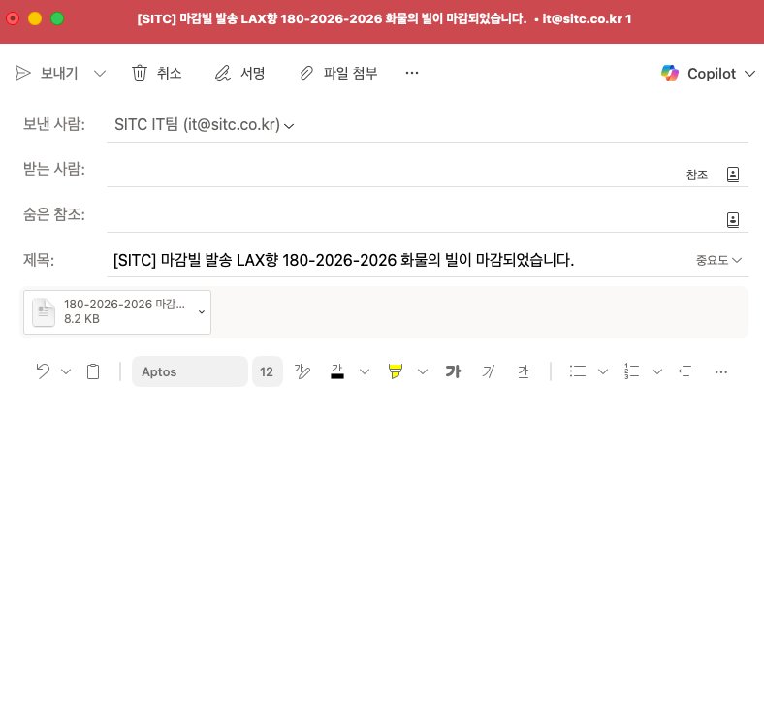This screenshot has height=709, width=764.
Task: Minimize the window with yellow button
Action: (x=35, y=18)
